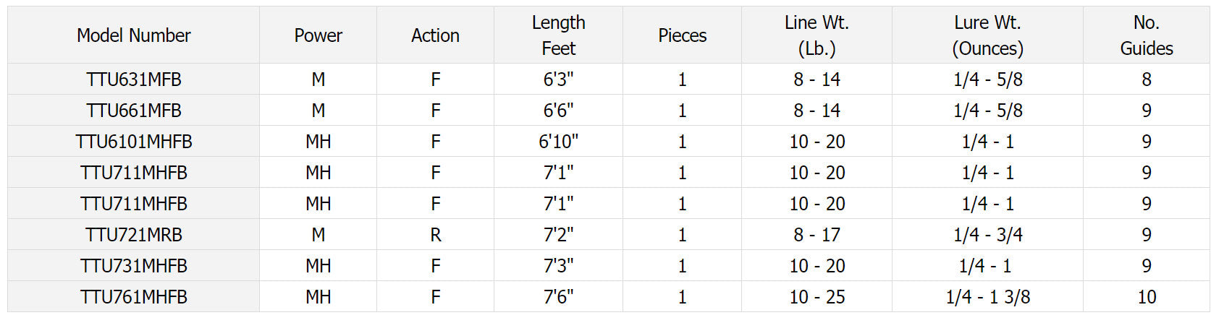
Task: Select the Line Wt. (Lb.) header
Action: tap(817, 35)
